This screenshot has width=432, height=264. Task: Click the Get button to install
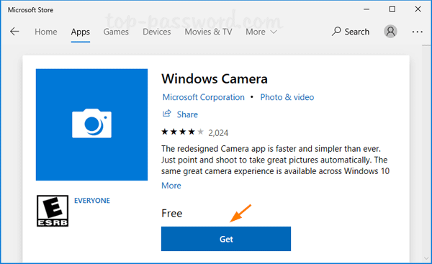(x=226, y=239)
